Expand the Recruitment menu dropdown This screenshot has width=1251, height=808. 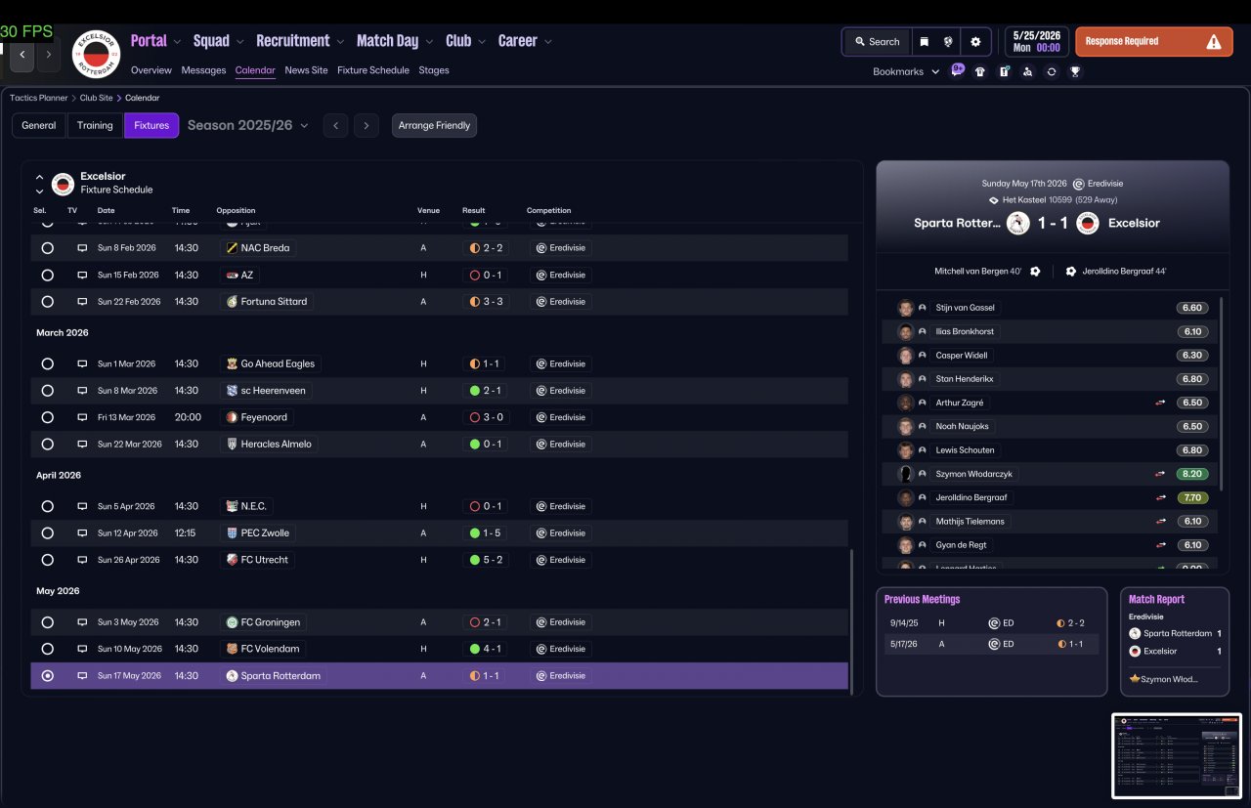click(x=339, y=42)
